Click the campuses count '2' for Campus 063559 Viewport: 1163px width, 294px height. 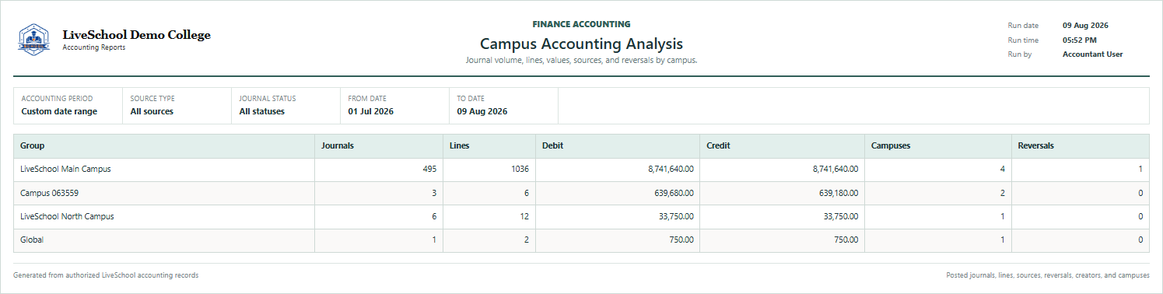coord(1002,193)
